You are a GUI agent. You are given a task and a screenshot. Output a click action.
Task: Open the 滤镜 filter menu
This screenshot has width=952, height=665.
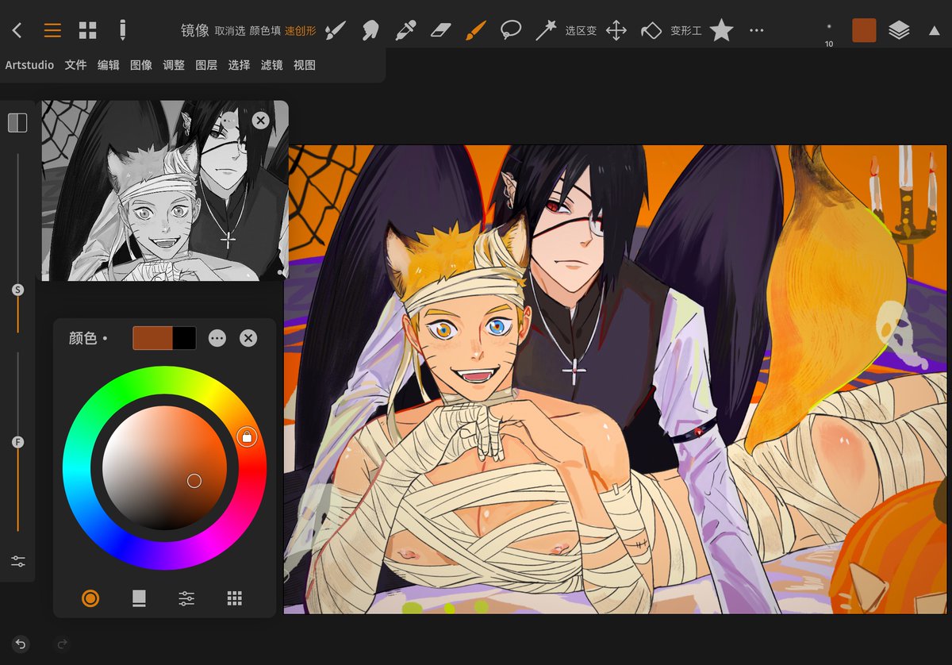point(271,65)
